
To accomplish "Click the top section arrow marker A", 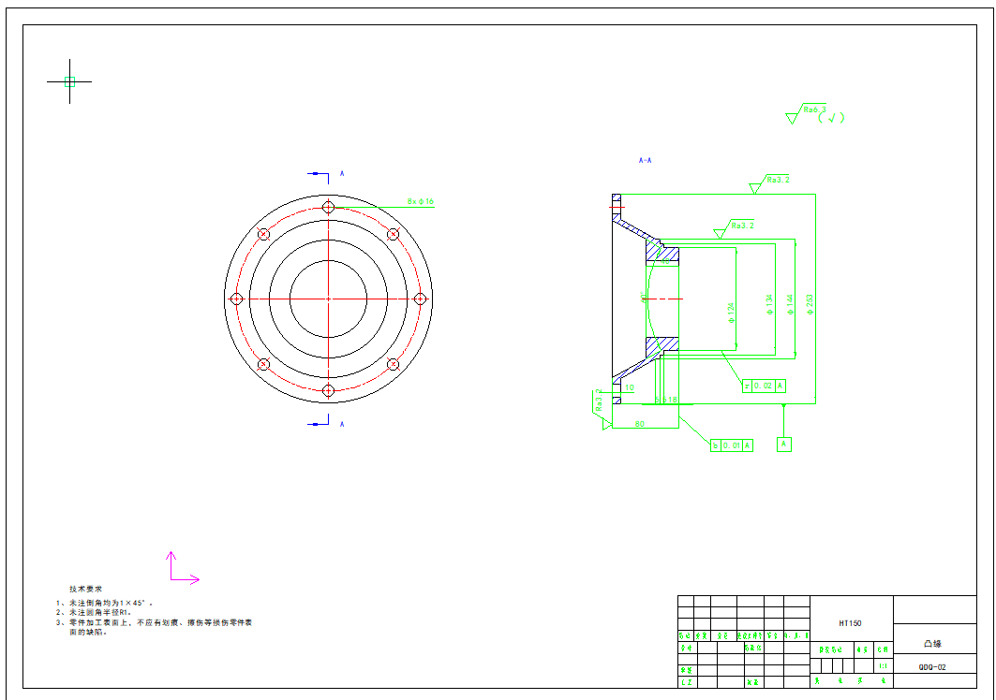I will pyautogui.click(x=320, y=174).
